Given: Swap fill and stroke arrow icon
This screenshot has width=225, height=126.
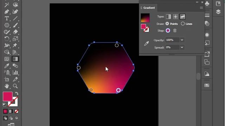Looking at the screenshot, I should point(17,93).
